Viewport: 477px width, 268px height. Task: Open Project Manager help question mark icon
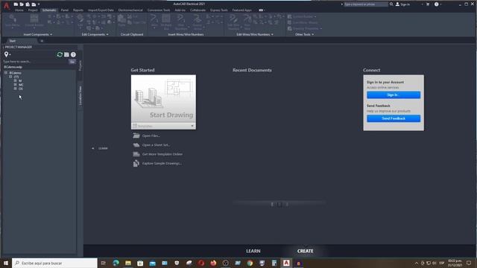(73, 54)
